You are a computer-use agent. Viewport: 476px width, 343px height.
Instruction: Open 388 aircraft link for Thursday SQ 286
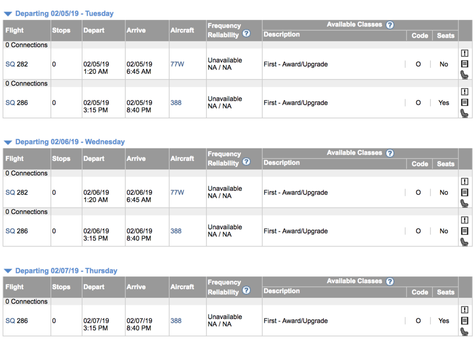pyautogui.click(x=176, y=321)
